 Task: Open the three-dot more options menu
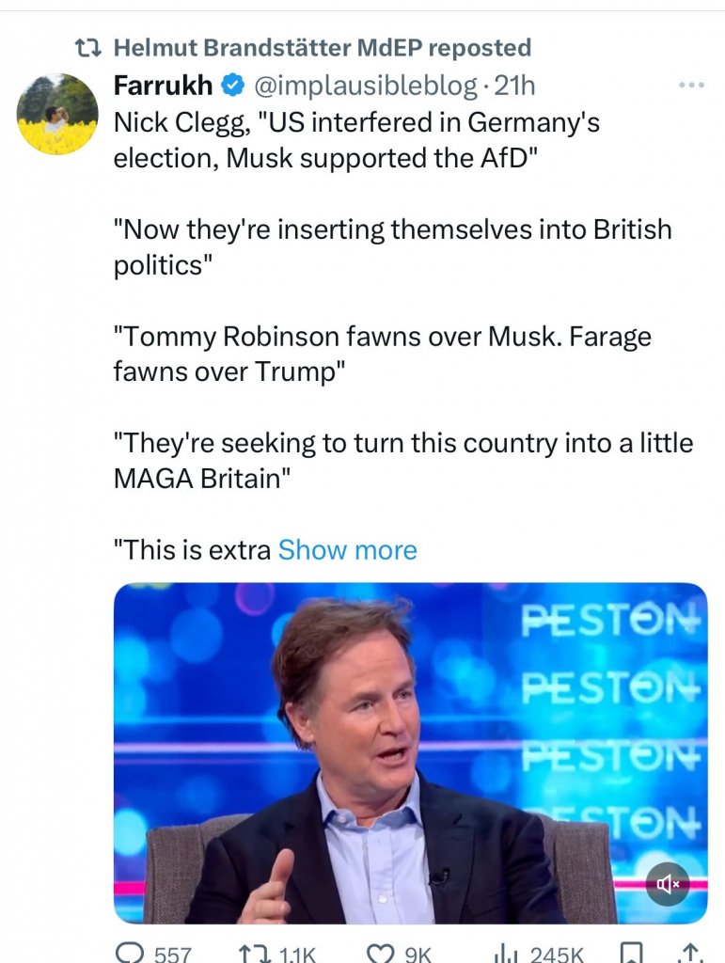(x=691, y=86)
